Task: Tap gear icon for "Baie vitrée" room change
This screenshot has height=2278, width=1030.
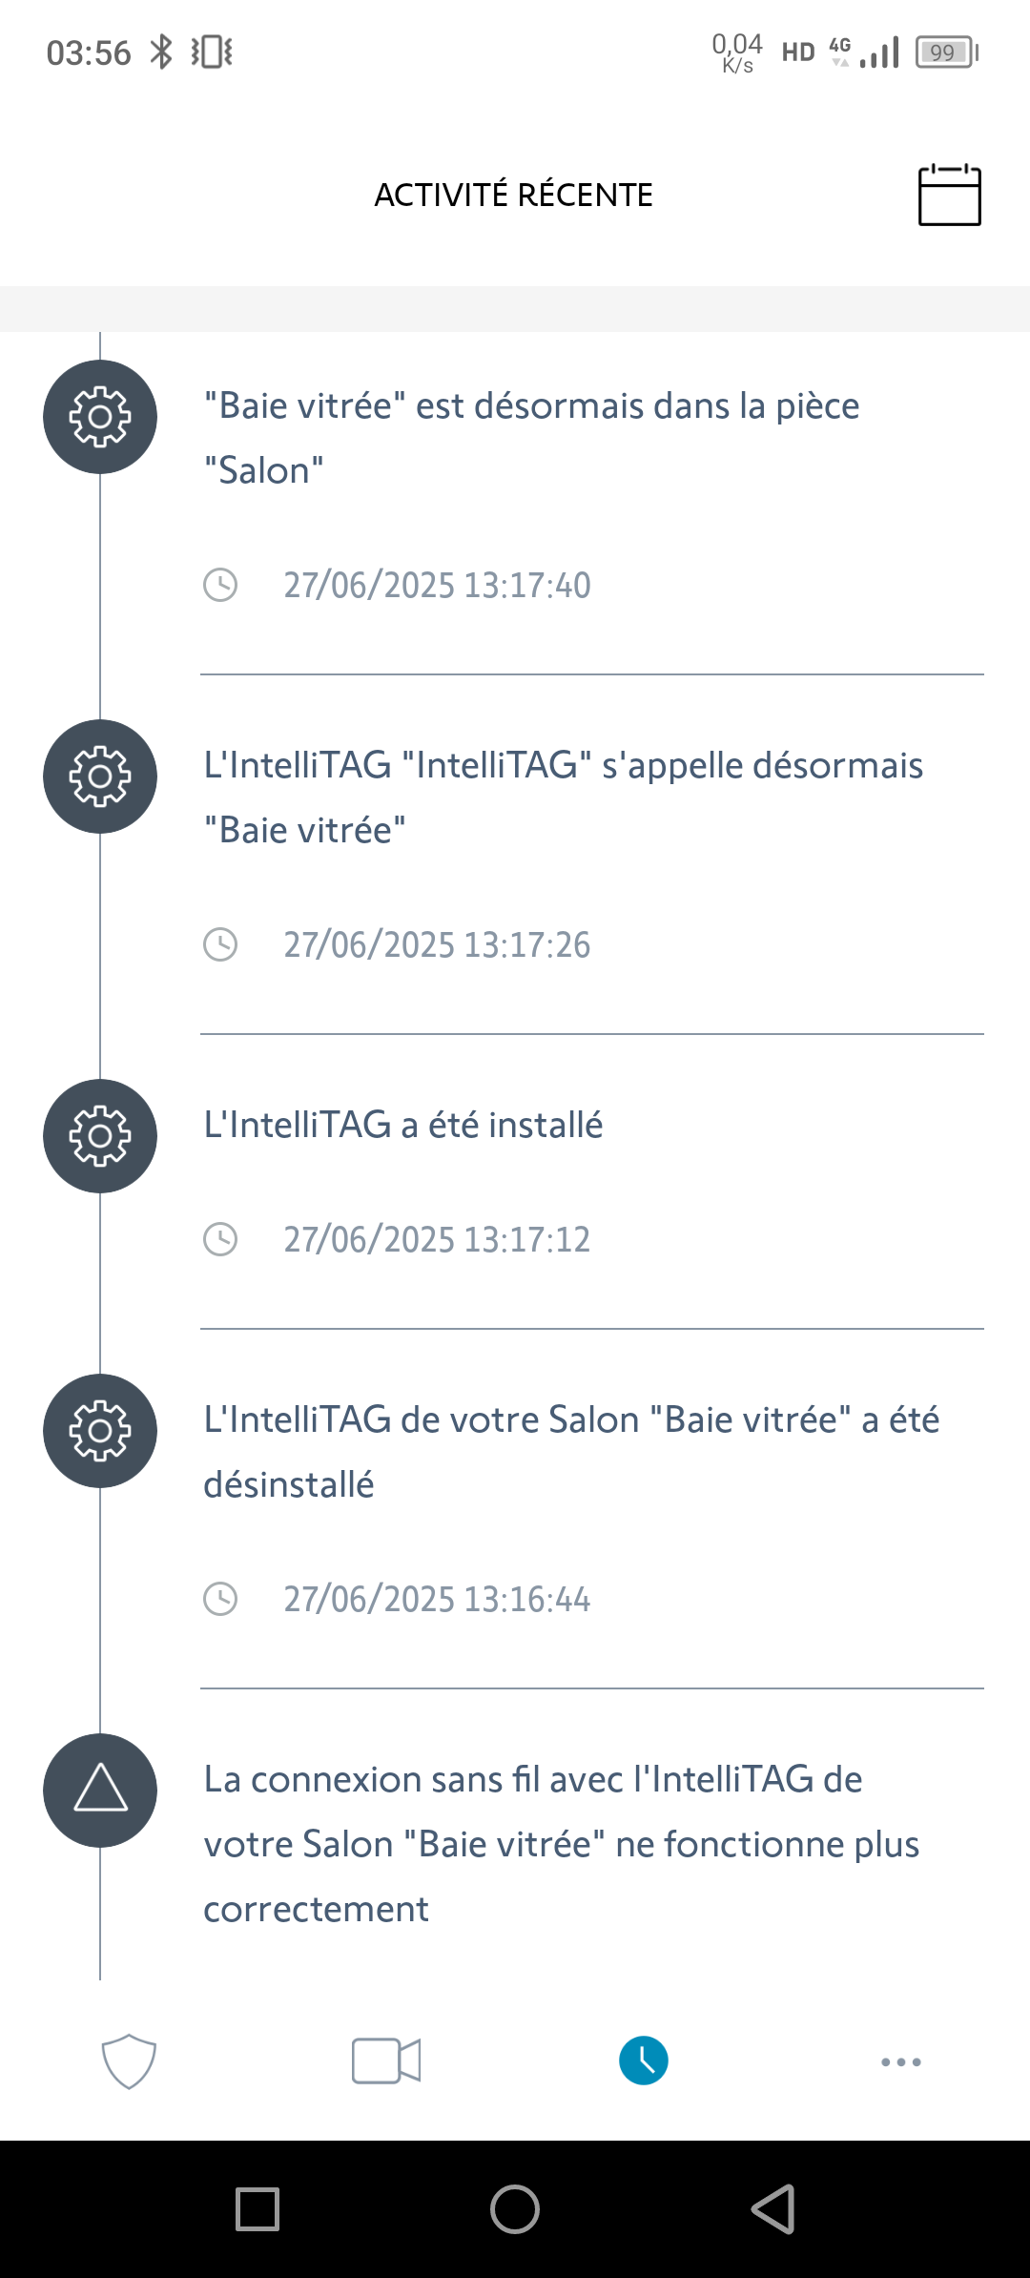Action: coord(100,417)
